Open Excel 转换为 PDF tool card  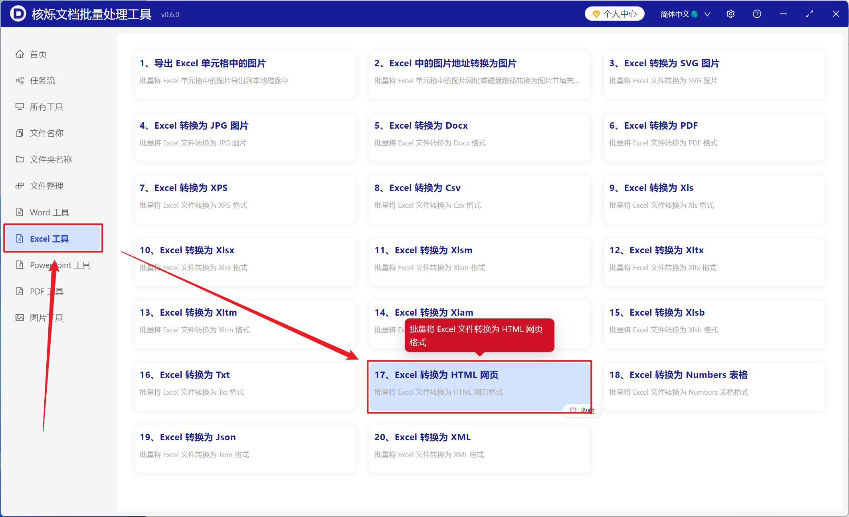[x=714, y=137]
